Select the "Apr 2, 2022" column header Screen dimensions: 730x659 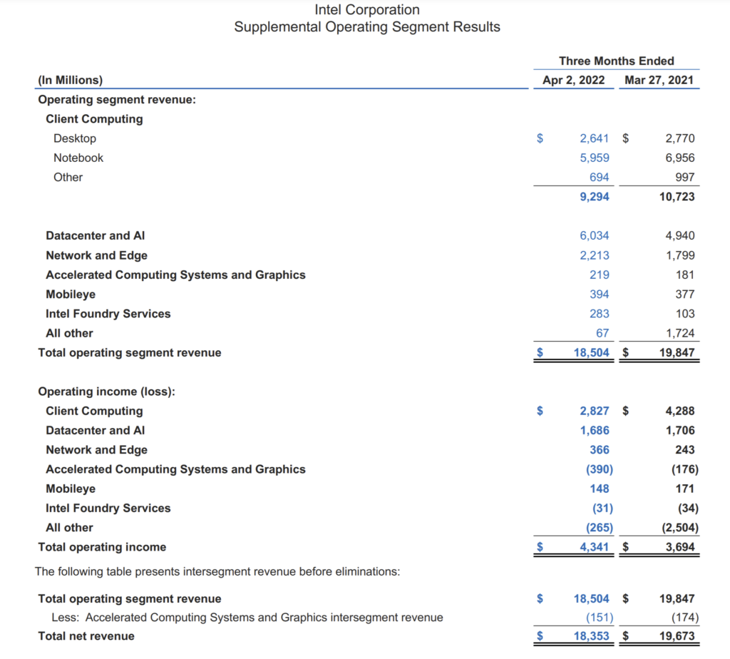(x=574, y=80)
